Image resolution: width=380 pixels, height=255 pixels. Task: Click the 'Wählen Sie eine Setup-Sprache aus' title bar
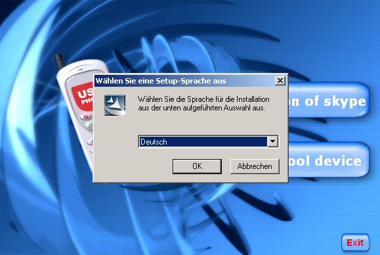pos(184,81)
